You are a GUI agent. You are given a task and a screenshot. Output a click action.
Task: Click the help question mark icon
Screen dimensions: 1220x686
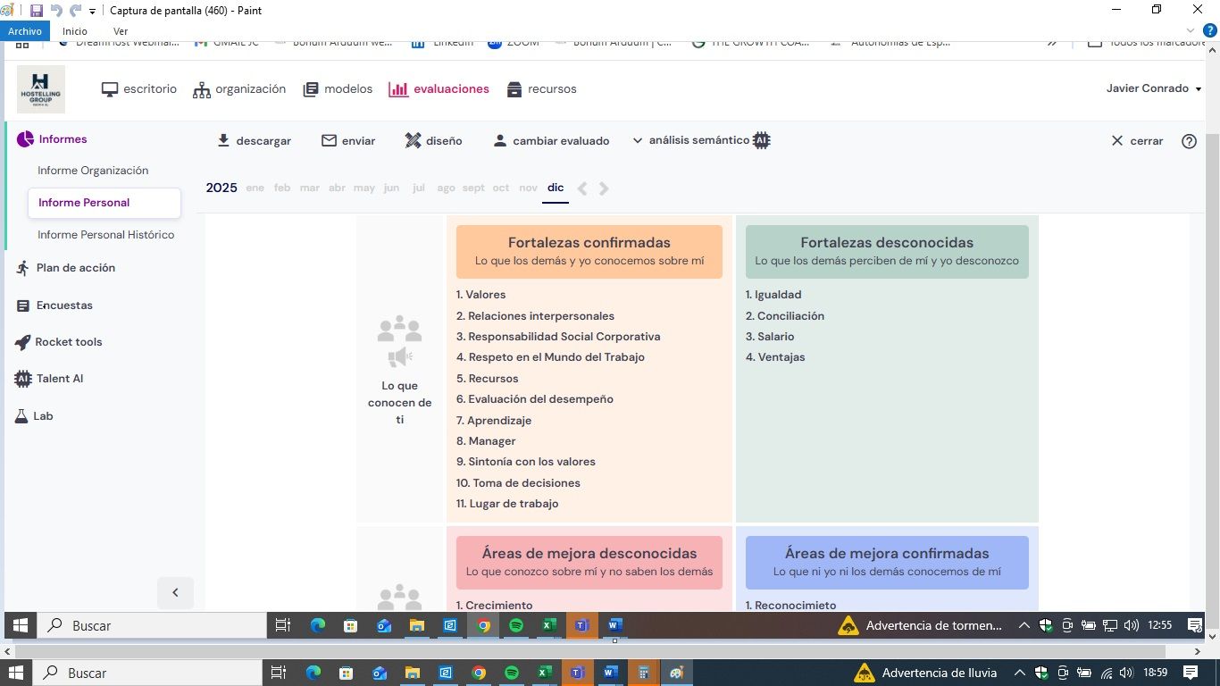(x=1189, y=141)
